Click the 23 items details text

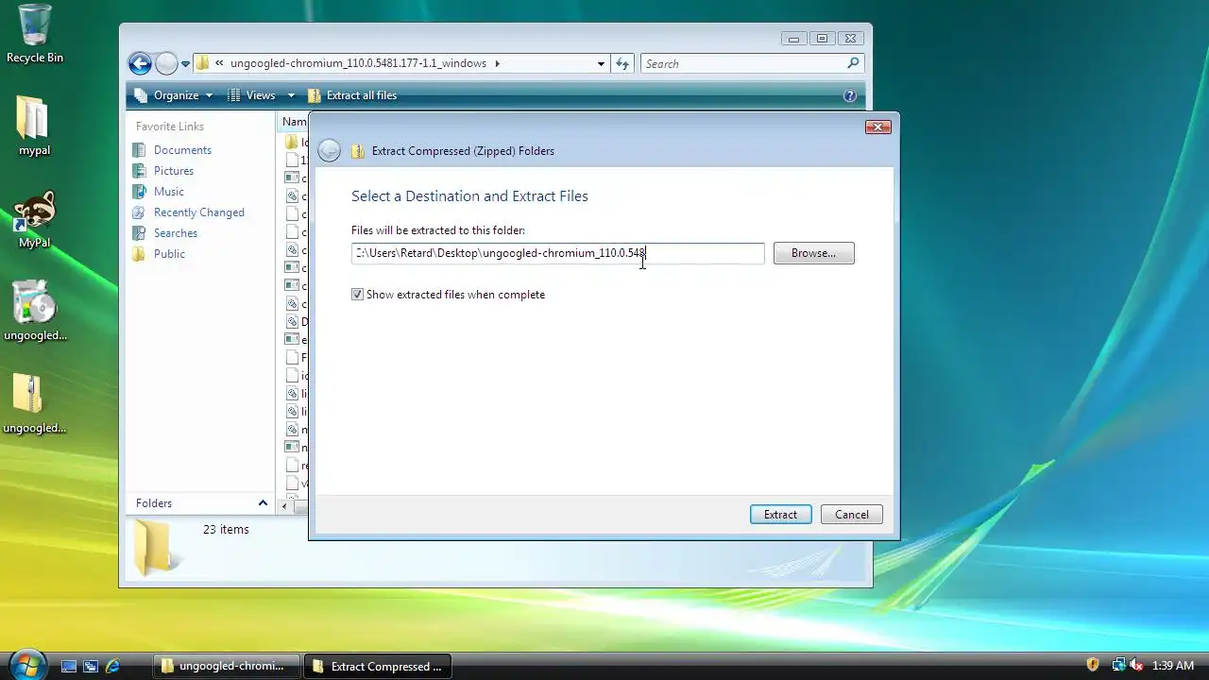point(226,530)
